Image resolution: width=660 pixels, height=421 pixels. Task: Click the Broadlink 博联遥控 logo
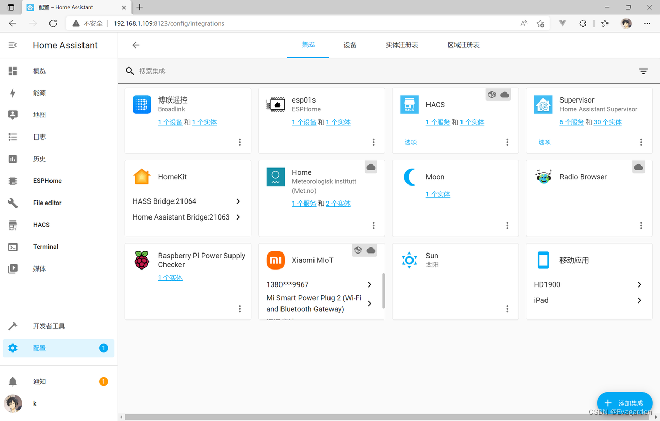(142, 105)
